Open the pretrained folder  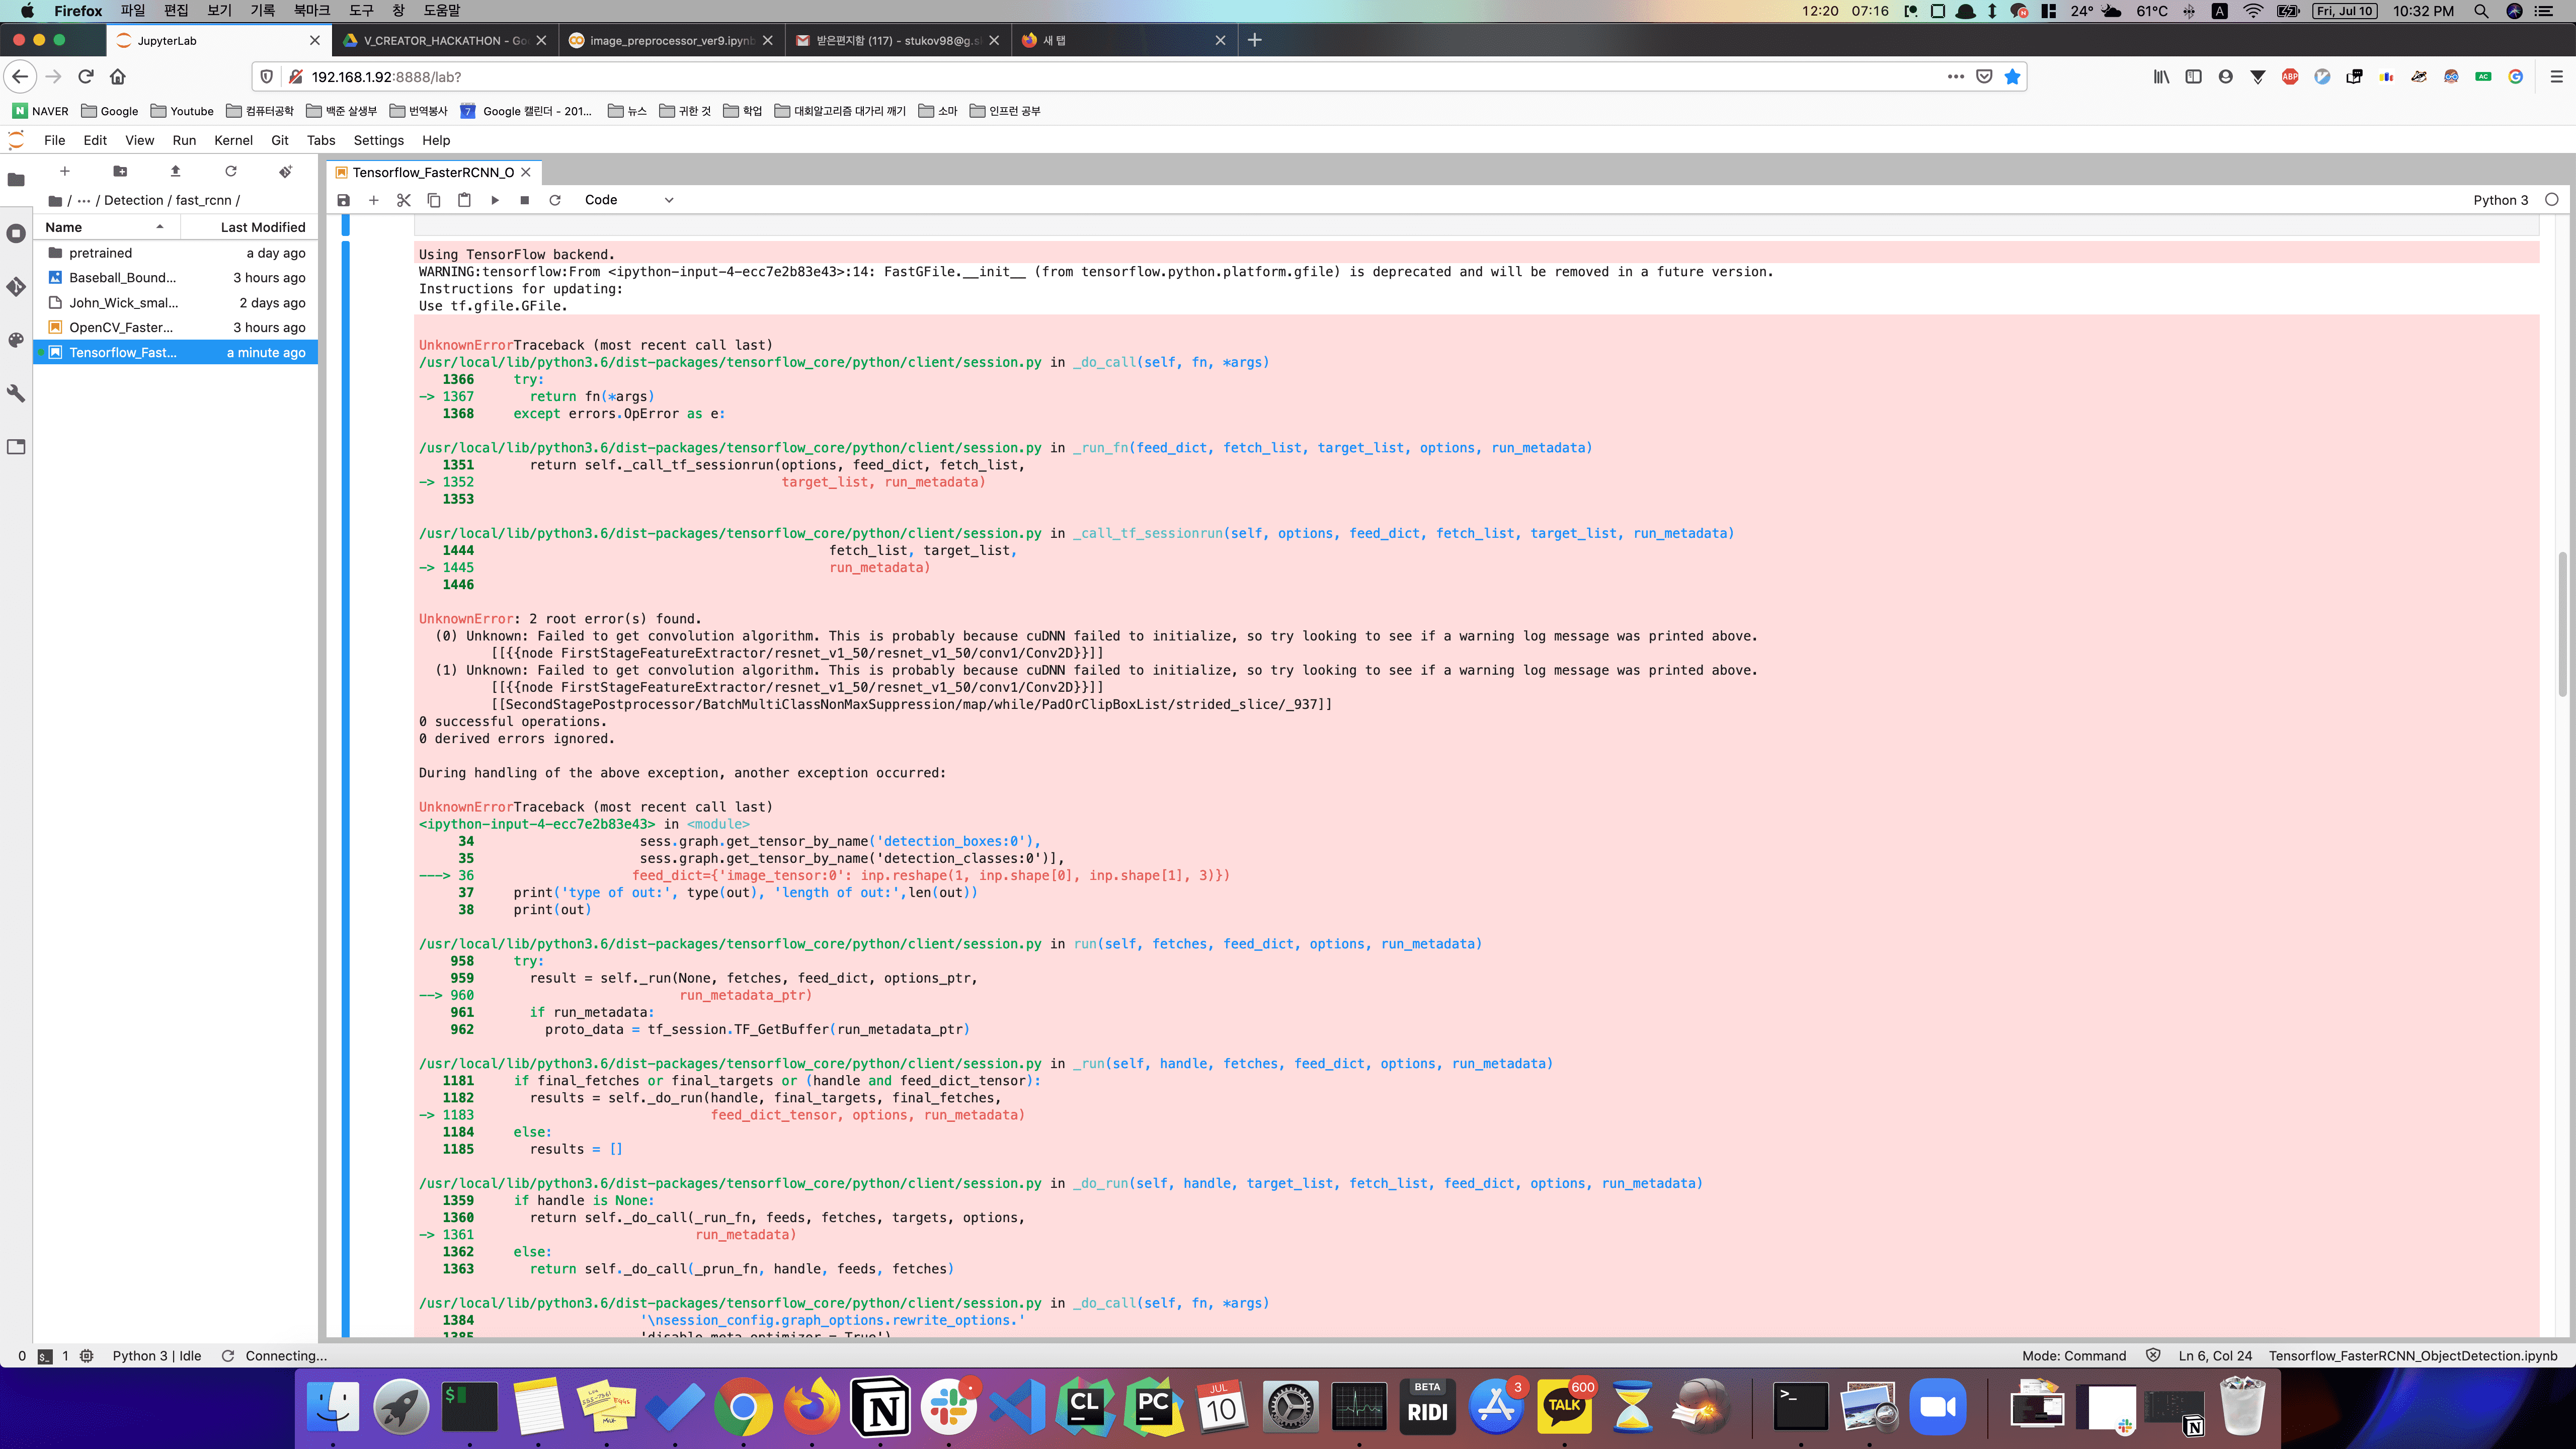tap(100, 253)
